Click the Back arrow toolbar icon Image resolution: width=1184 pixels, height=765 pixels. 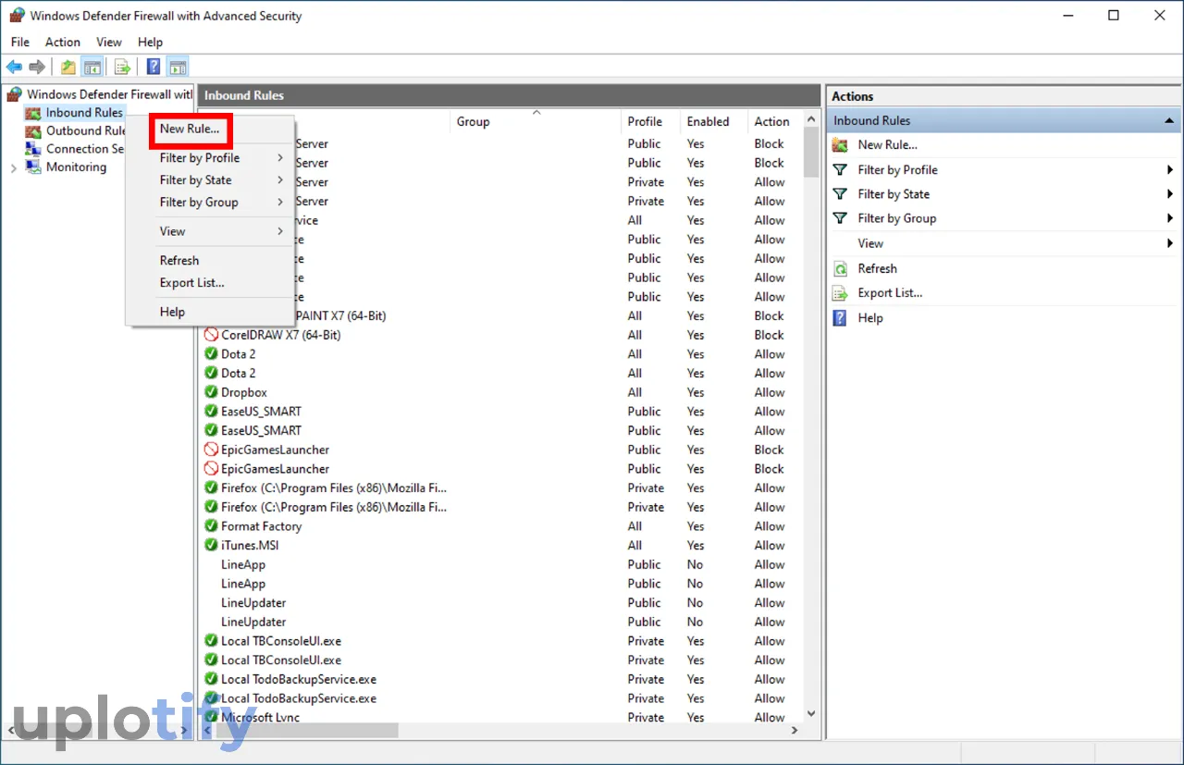(14, 67)
